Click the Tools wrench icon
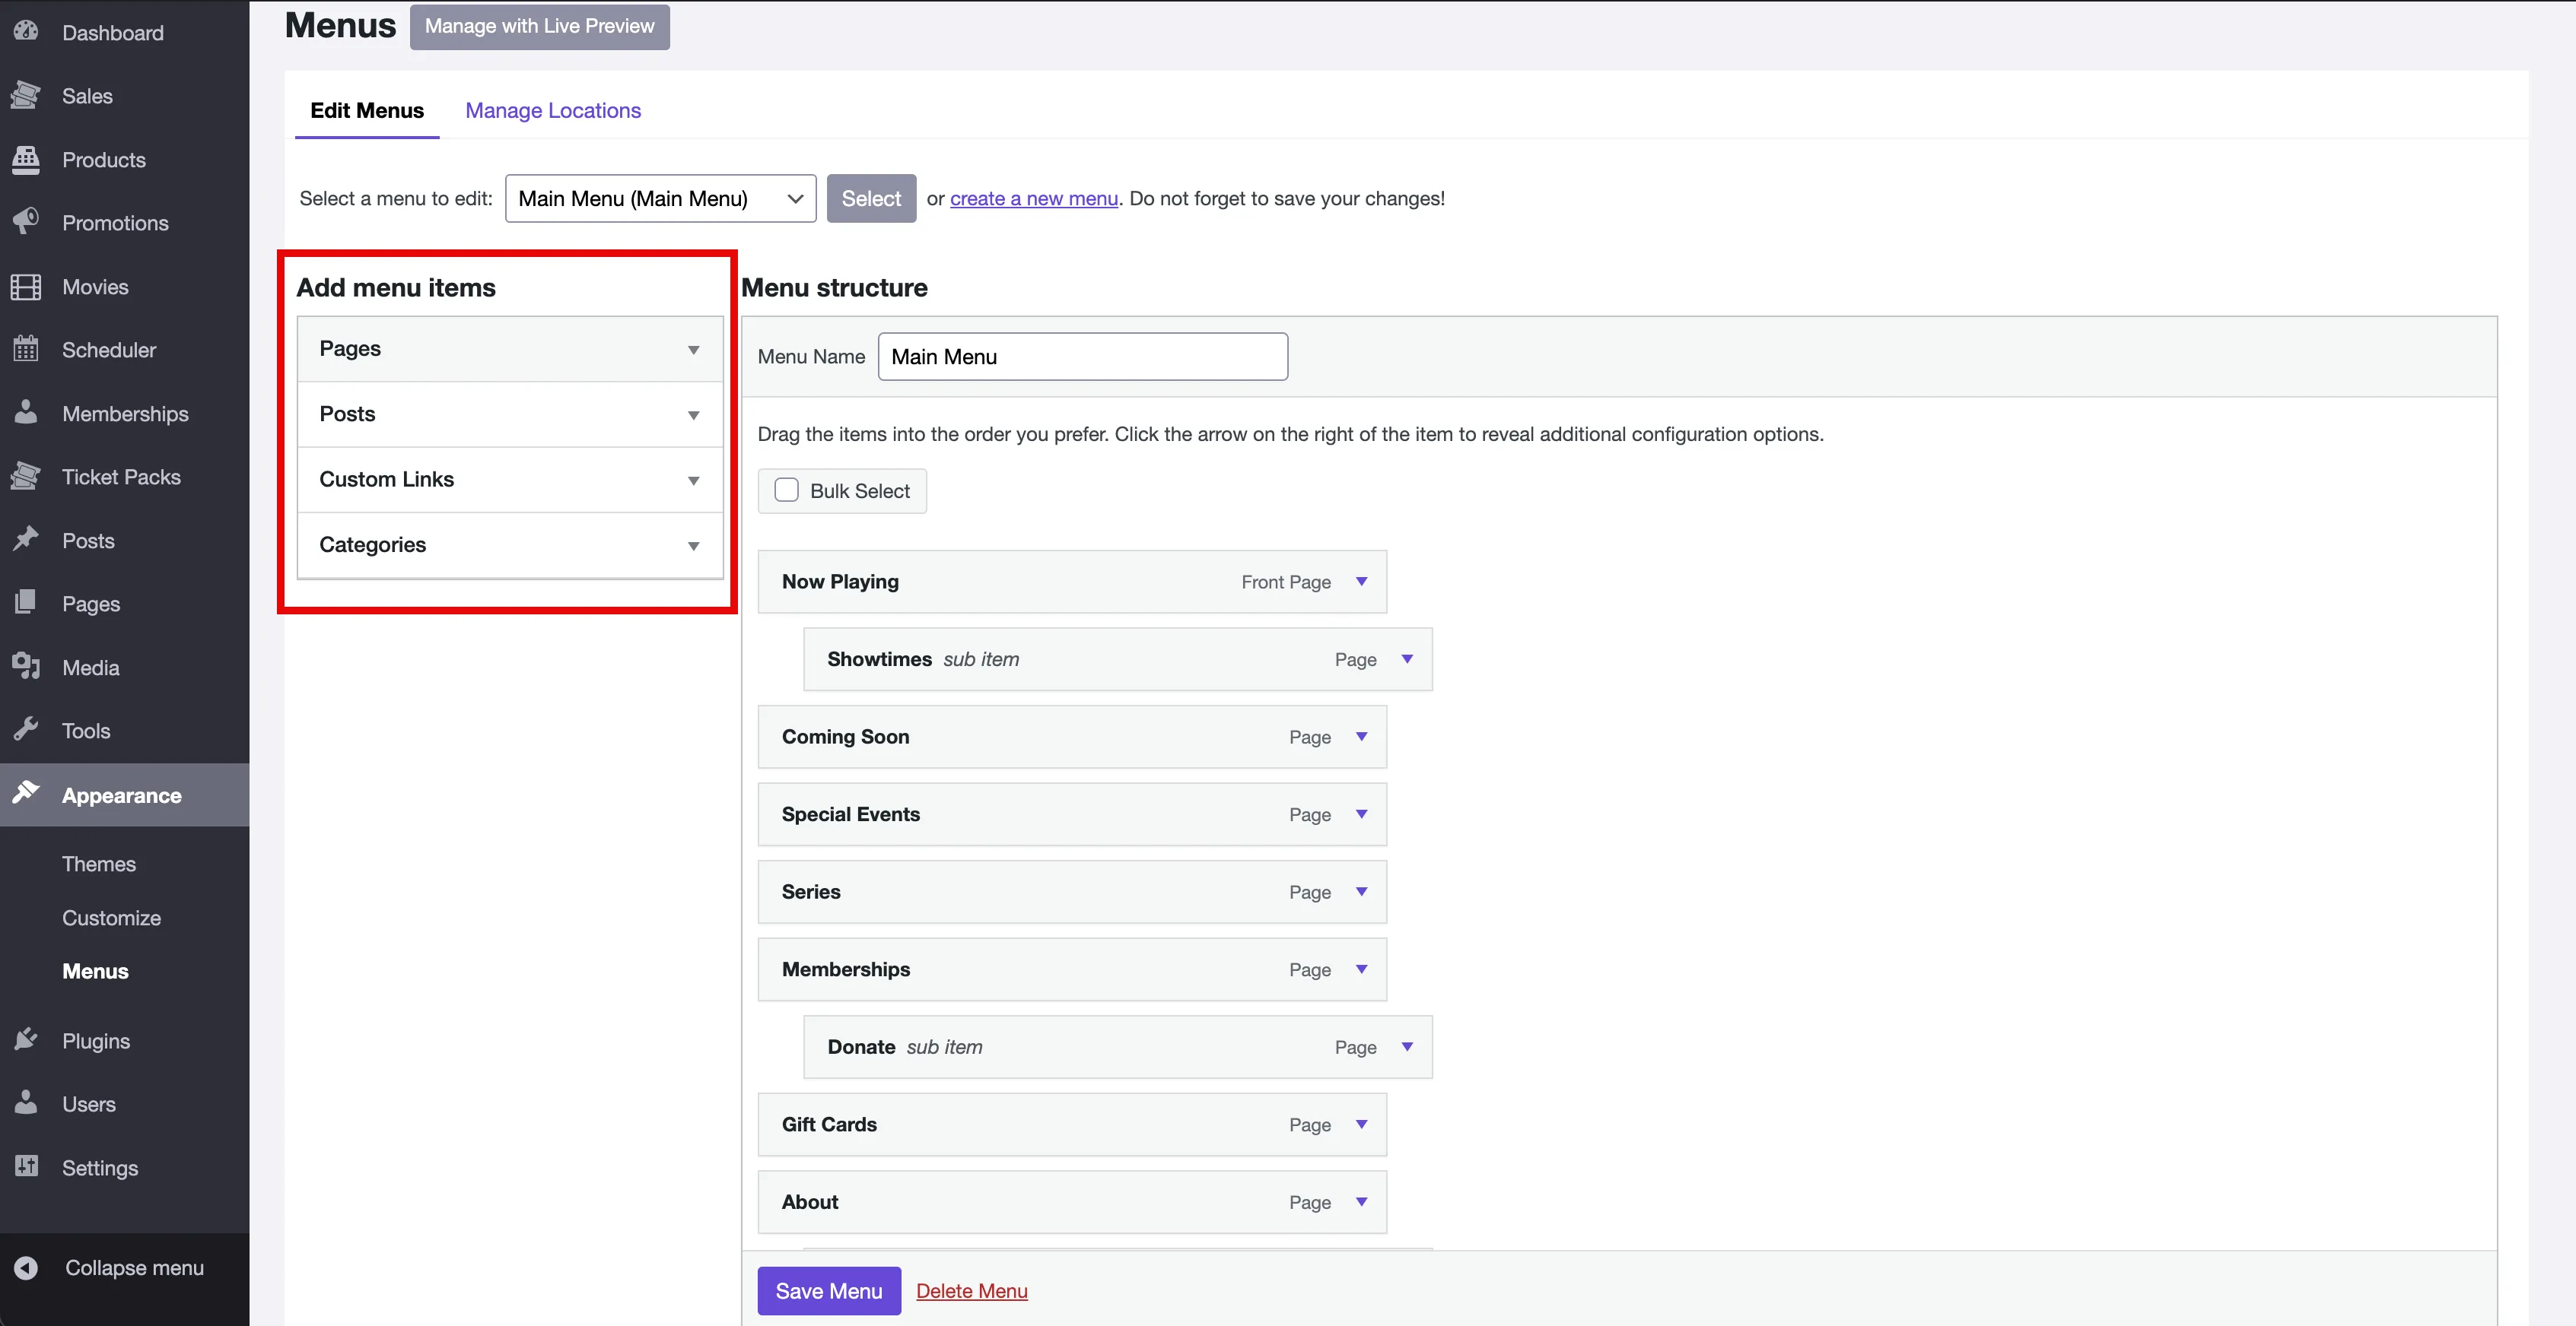Viewport: 2576px width, 1326px height. 26,729
